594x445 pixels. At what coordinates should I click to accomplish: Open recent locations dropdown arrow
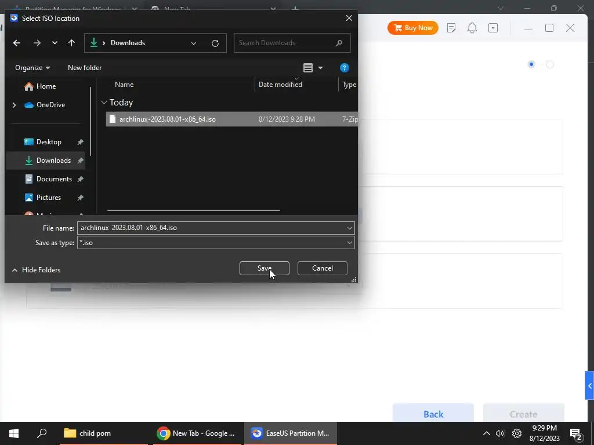55,43
